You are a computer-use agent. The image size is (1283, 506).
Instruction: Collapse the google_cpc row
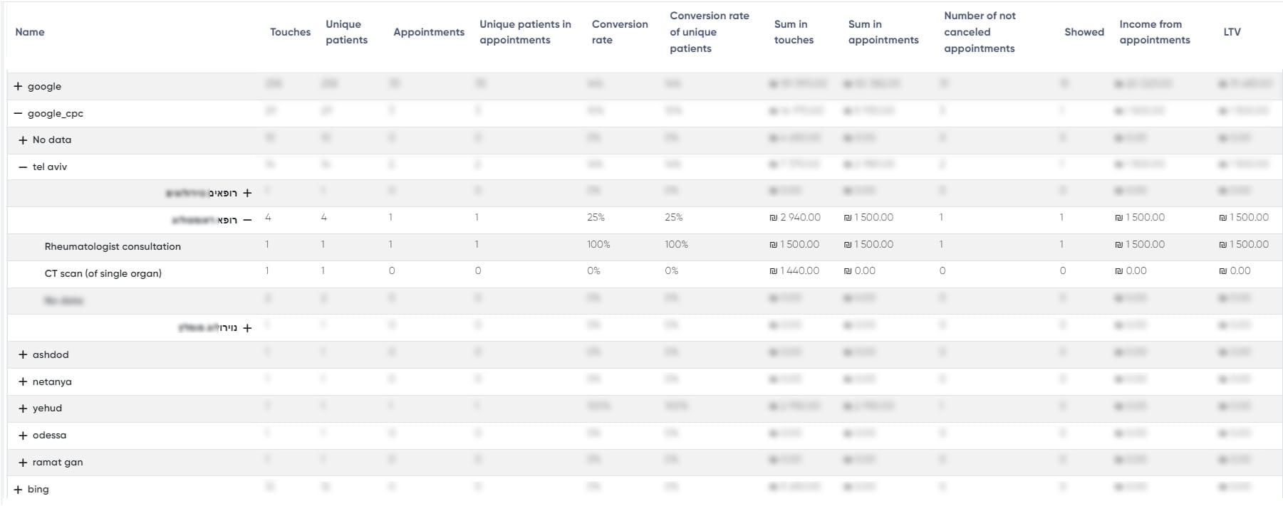(18, 113)
